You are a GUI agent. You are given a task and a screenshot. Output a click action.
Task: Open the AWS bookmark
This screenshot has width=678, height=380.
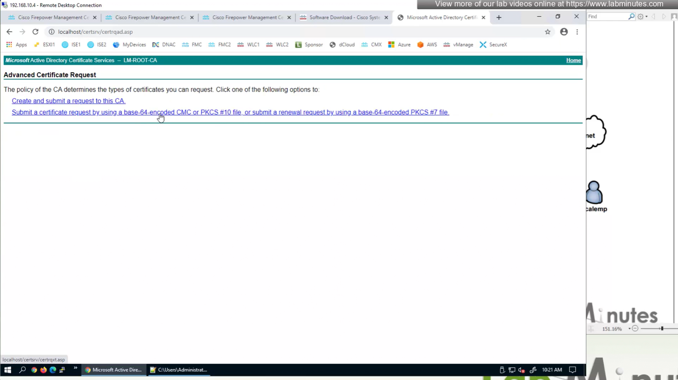pos(427,45)
